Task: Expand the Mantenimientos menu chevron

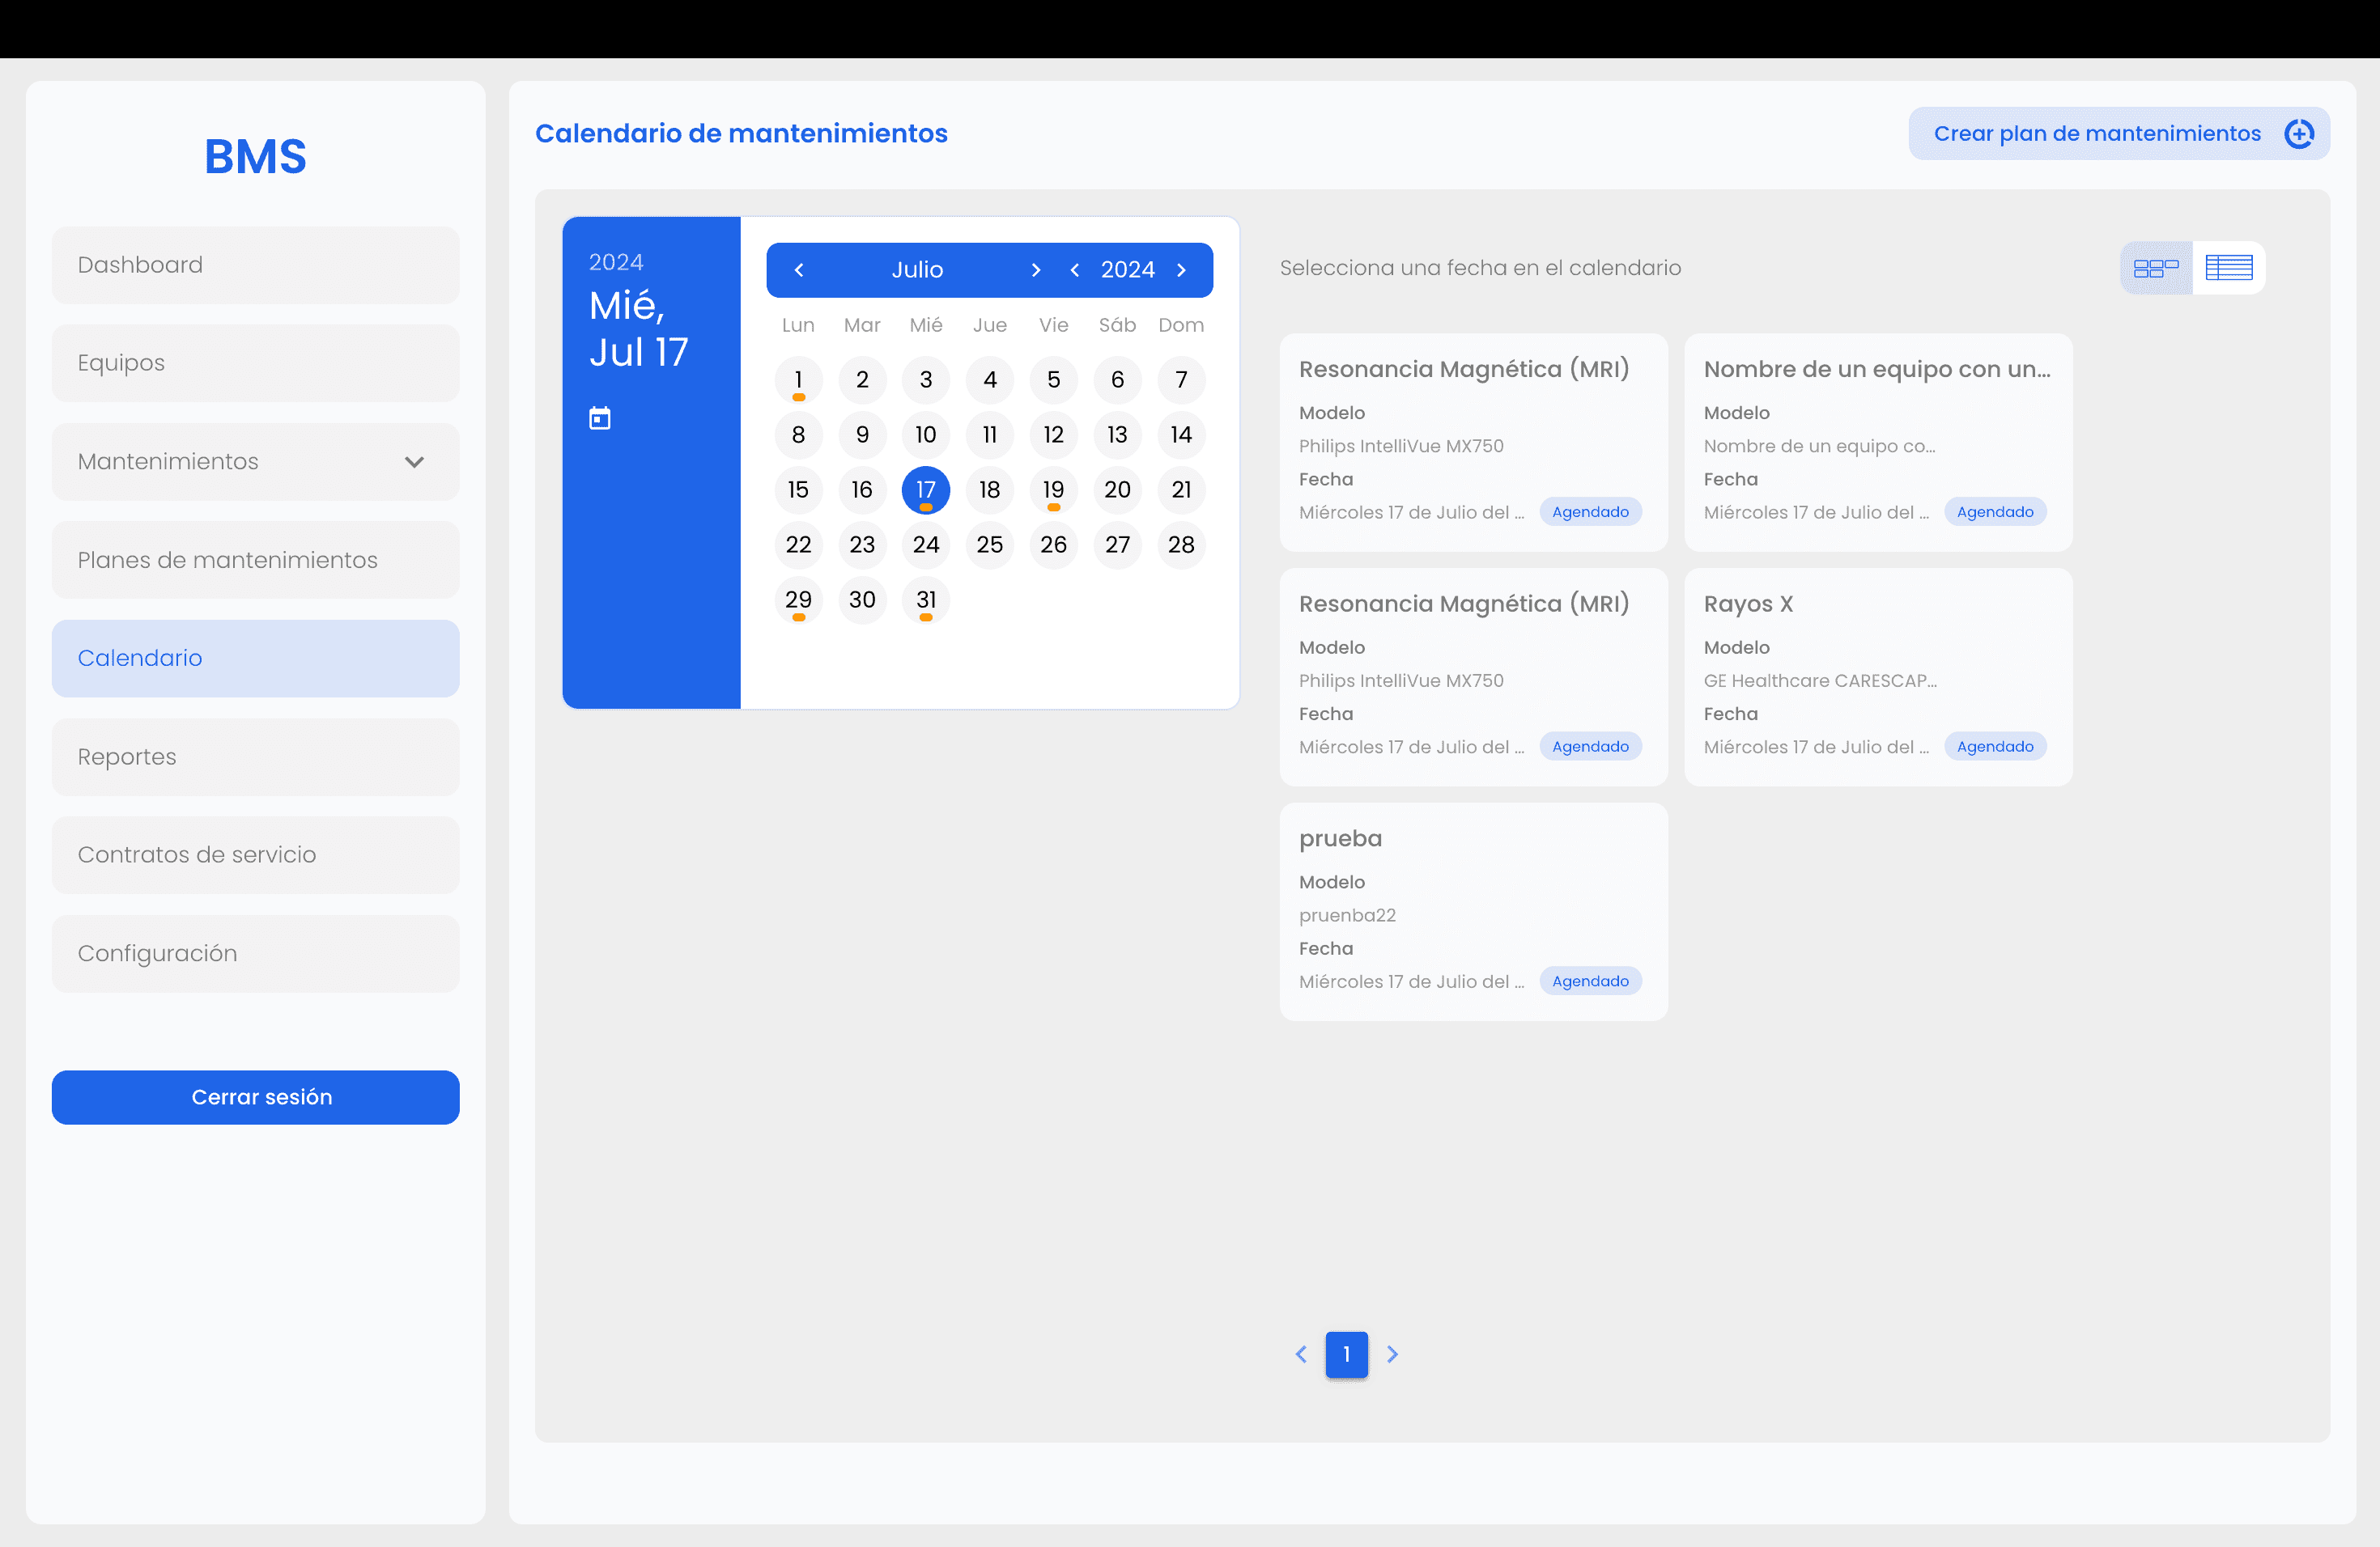Action: click(414, 462)
